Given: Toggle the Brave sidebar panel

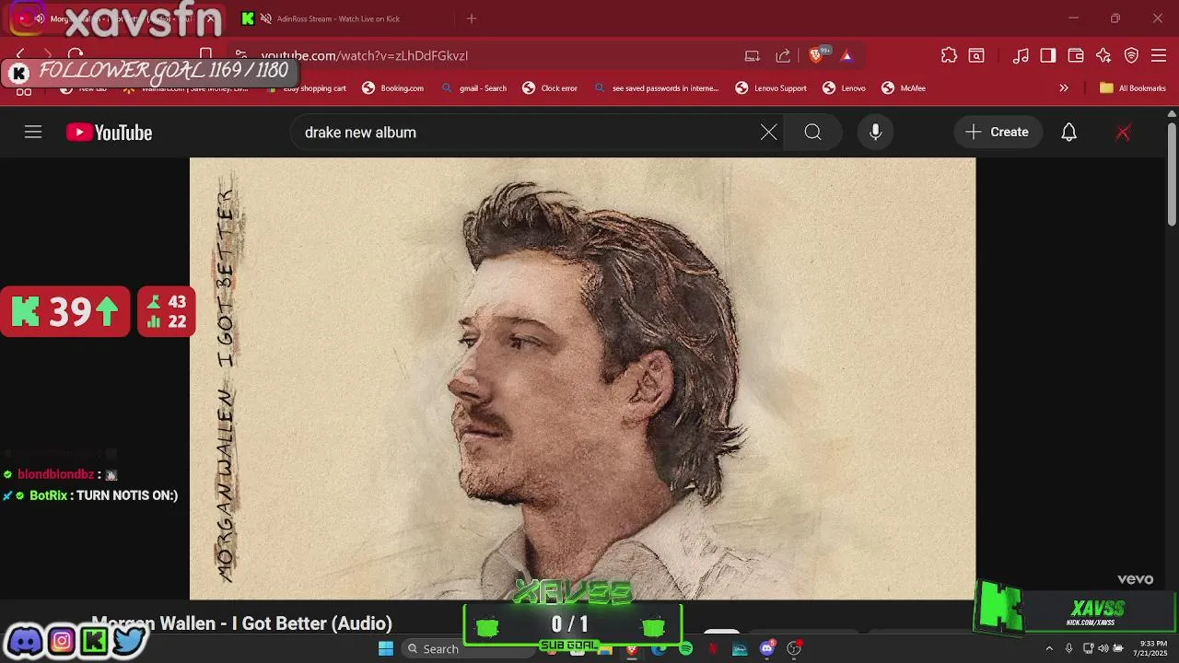Looking at the screenshot, I should tap(1047, 55).
